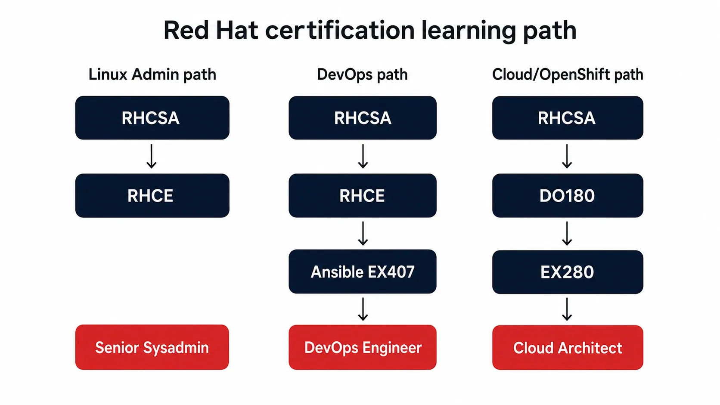Click the Senior Sysadmin red box
Image resolution: width=720 pixels, height=405 pixels.
(x=152, y=347)
